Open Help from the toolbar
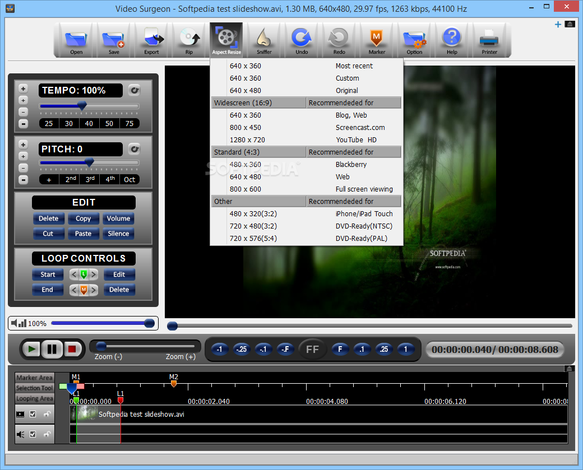583x470 pixels. point(452,40)
